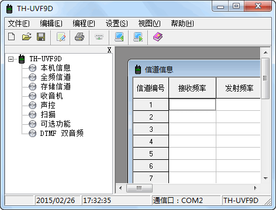
Task: Select channel row header 4
Action: pyautogui.click(x=151, y=141)
